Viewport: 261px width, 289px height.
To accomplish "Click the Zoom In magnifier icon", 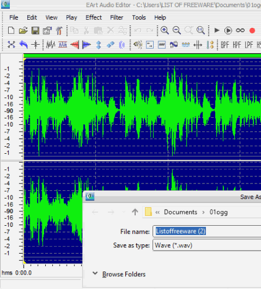I will tap(165, 30).
